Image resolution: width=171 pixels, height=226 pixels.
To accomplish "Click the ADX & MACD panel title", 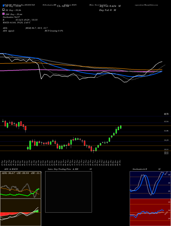I will 11,169.
